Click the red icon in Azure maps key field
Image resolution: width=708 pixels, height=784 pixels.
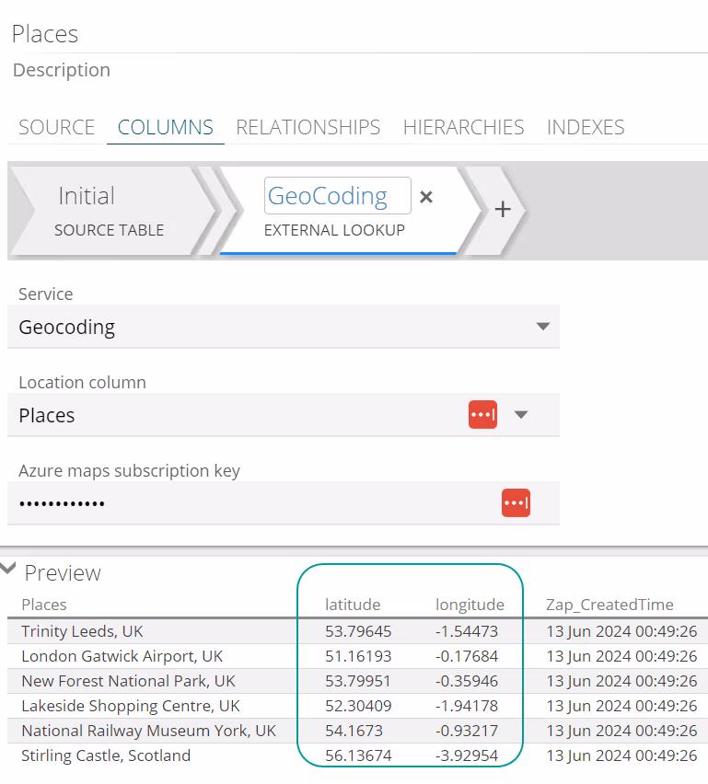516,502
